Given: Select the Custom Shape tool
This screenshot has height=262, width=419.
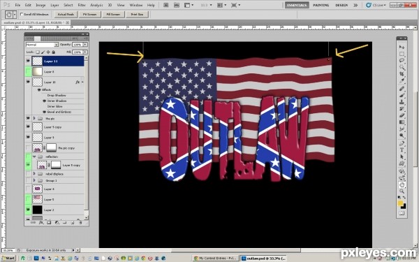Looking at the screenshot, I should pyautogui.click(x=402, y=163).
